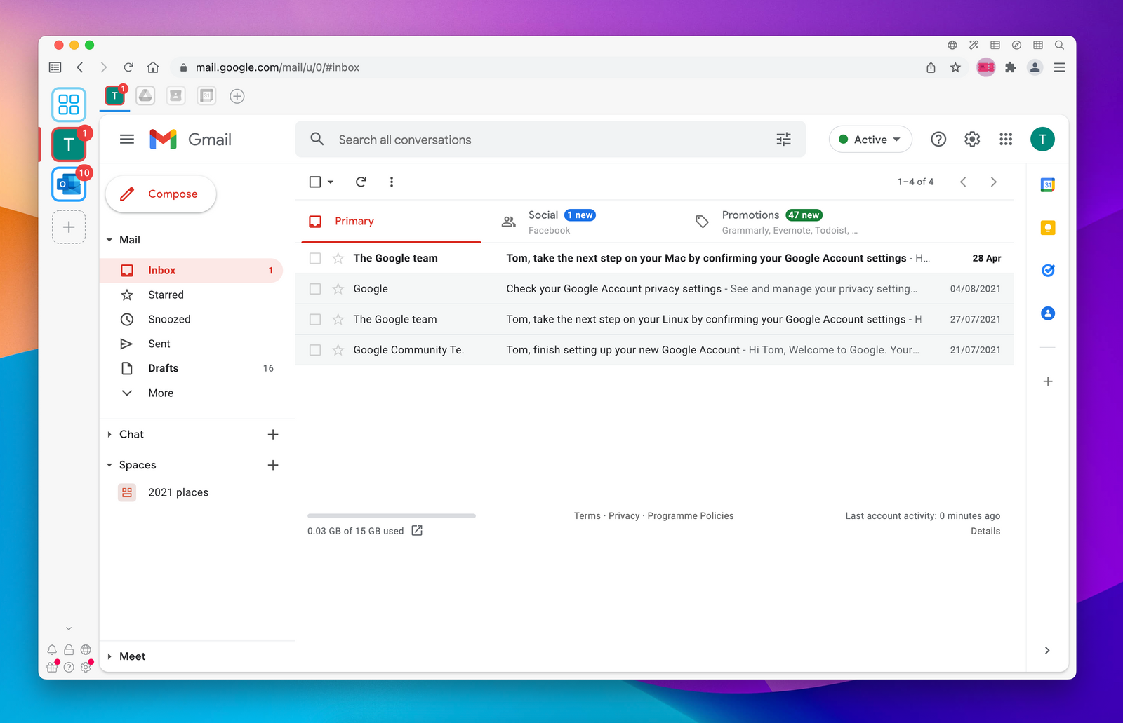Image resolution: width=1123 pixels, height=723 pixels.
Task: Toggle the select all checkbox
Action: coord(315,182)
